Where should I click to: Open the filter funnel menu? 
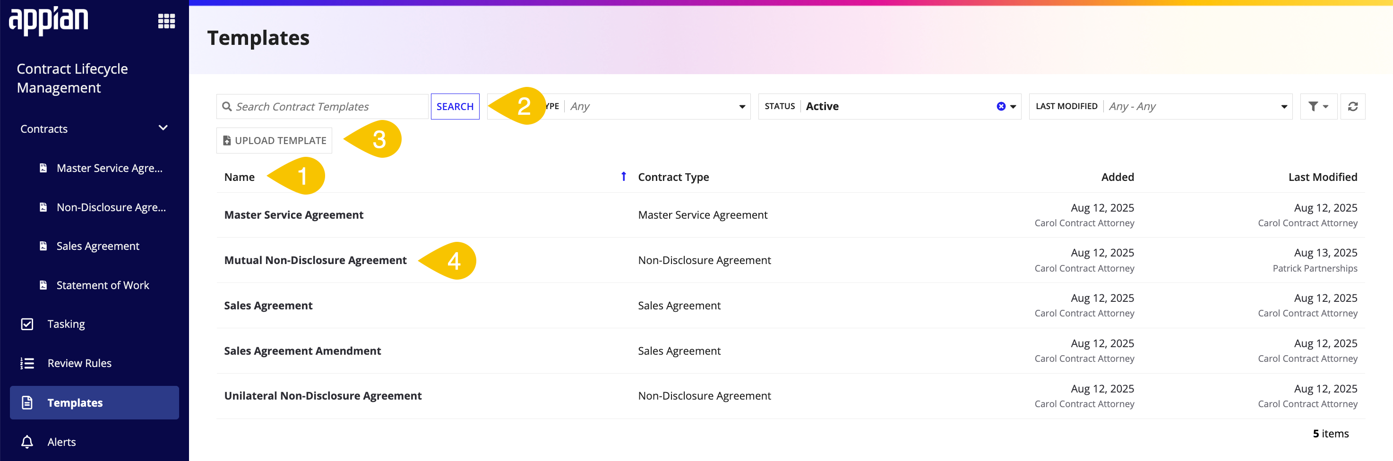[x=1318, y=106]
